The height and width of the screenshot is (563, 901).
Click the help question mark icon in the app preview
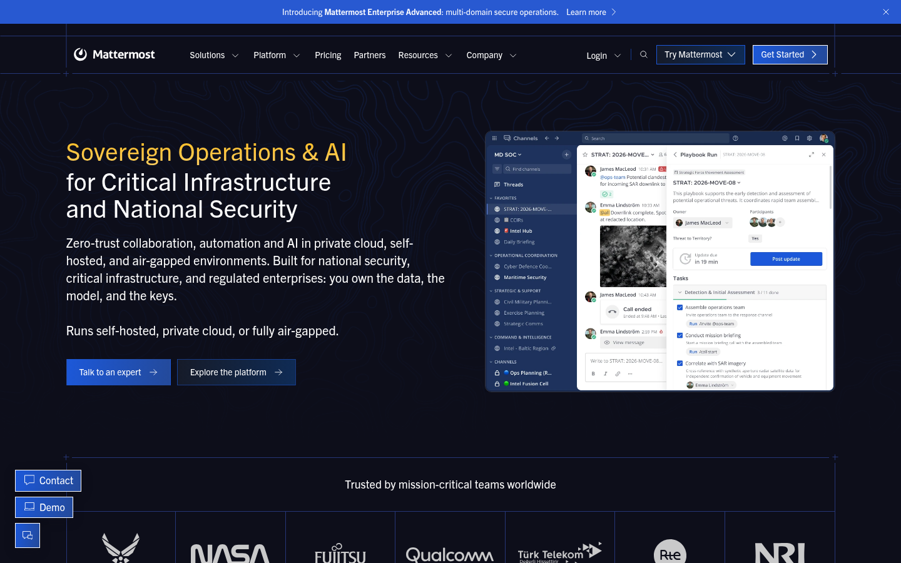735,138
